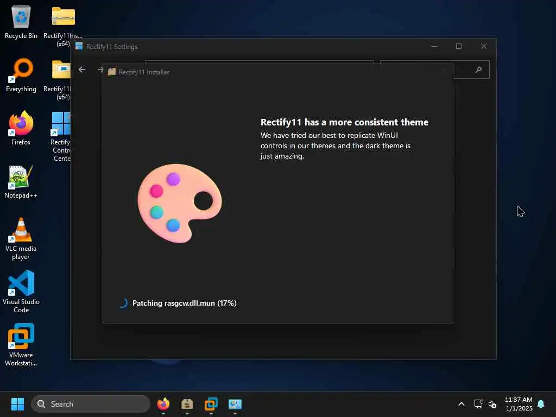This screenshot has height=417, width=556.
Task: Open Visual Studio Code desktop shortcut
Action: tap(21, 292)
